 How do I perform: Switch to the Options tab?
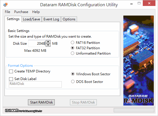click(x=69, y=19)
